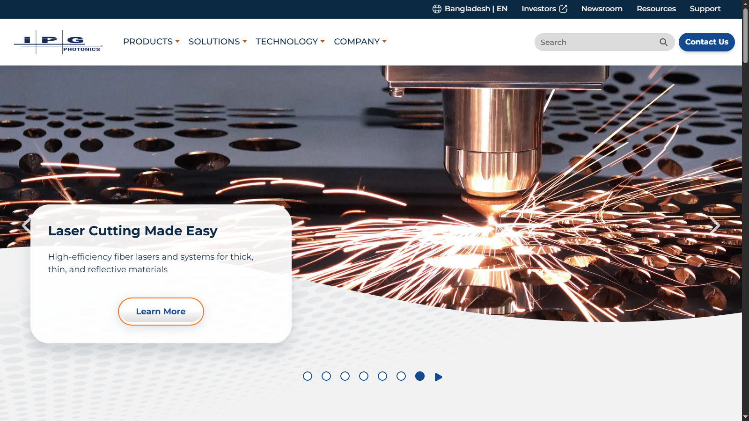Select the sixth carousel dot
The image size is (749, 421).
[x=401, y=376]
